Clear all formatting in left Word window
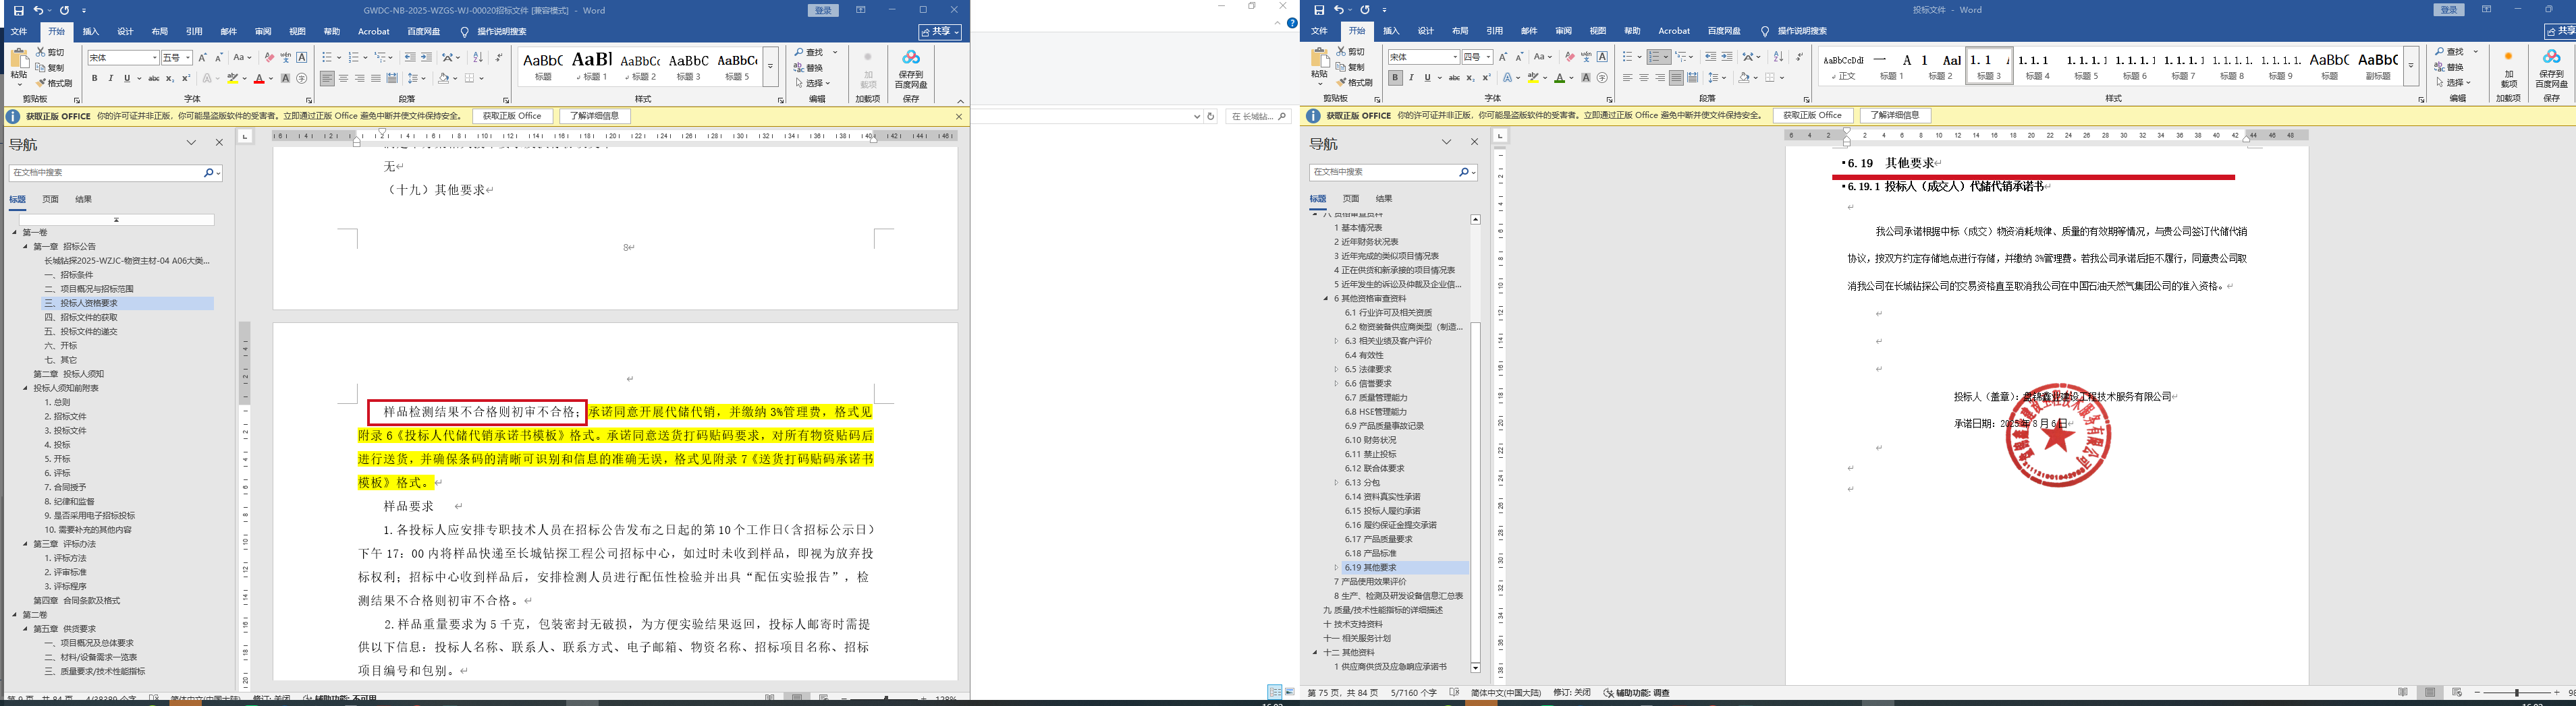 click(x=269, y=58)
